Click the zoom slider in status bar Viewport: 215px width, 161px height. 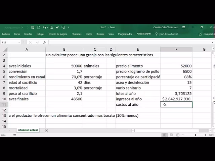pyautogui.click(x=196, y=135)
